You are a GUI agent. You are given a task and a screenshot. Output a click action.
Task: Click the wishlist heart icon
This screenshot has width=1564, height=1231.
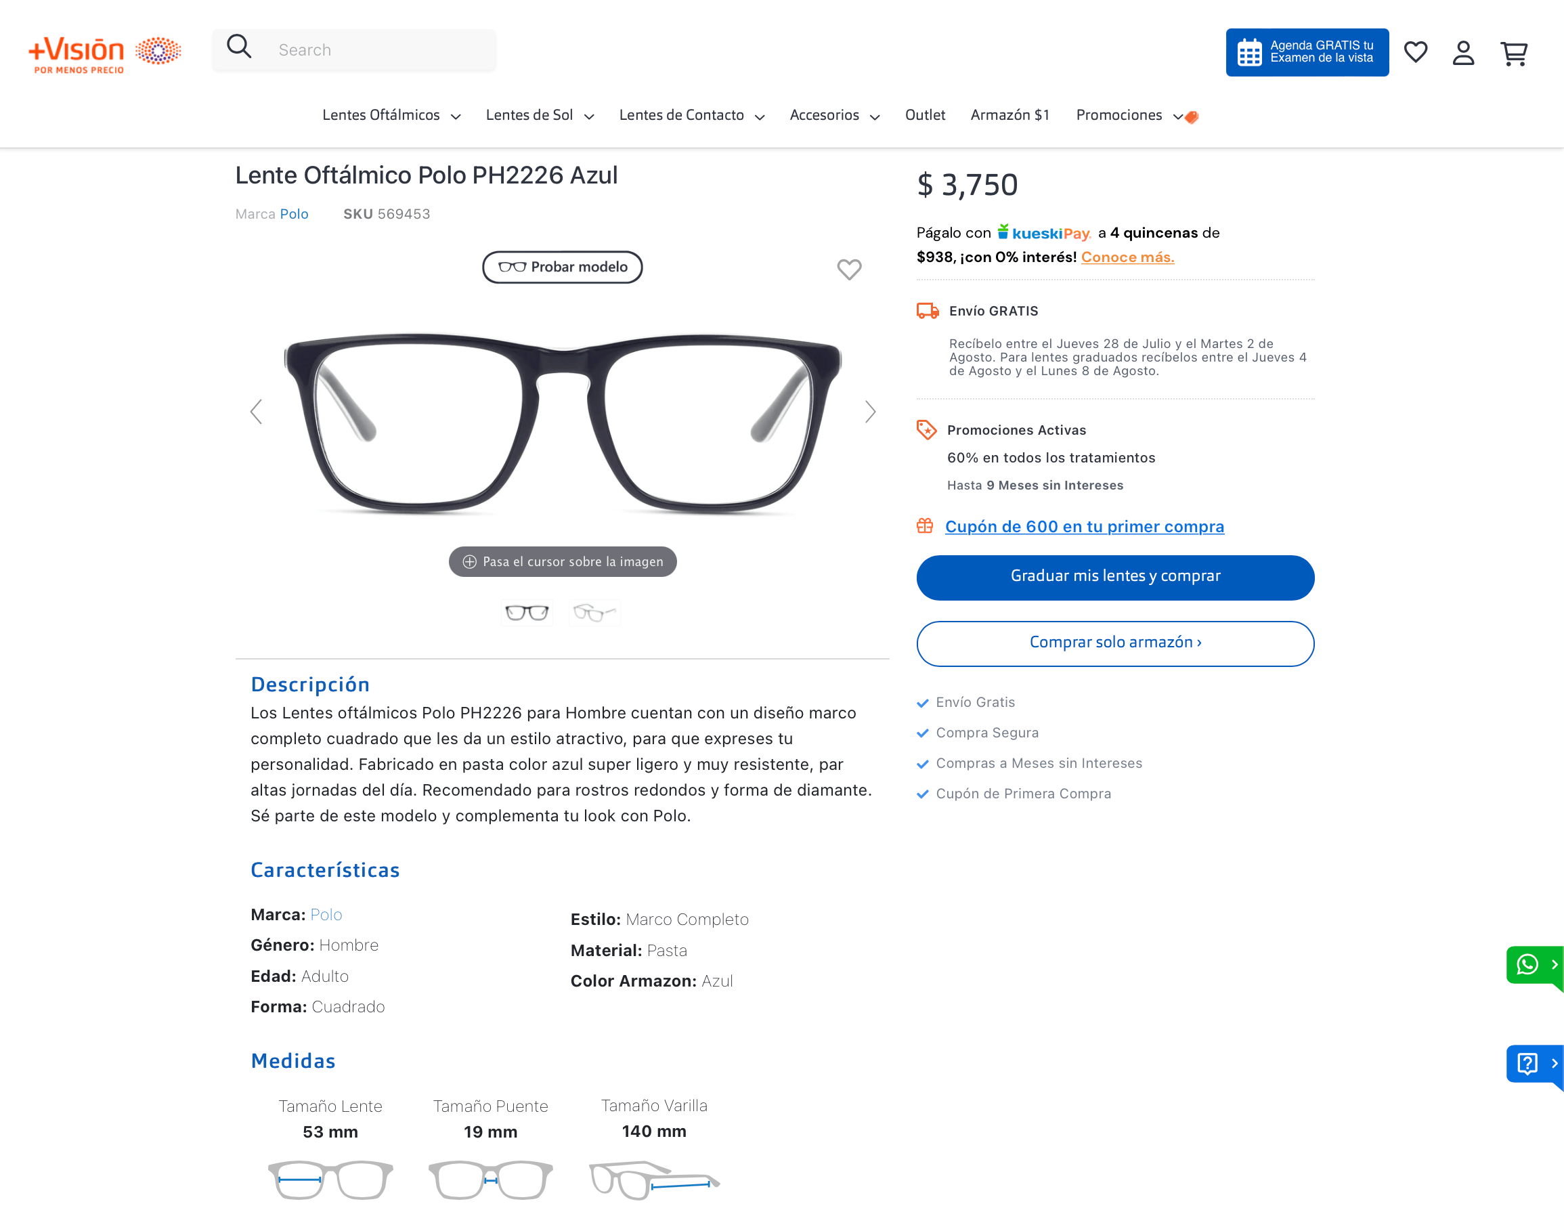point(1416,52)
